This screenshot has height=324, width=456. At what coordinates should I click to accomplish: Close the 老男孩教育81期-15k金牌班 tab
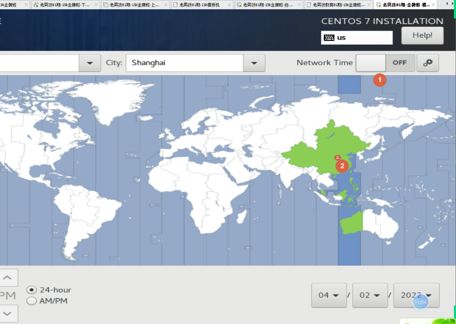[369, 4]
